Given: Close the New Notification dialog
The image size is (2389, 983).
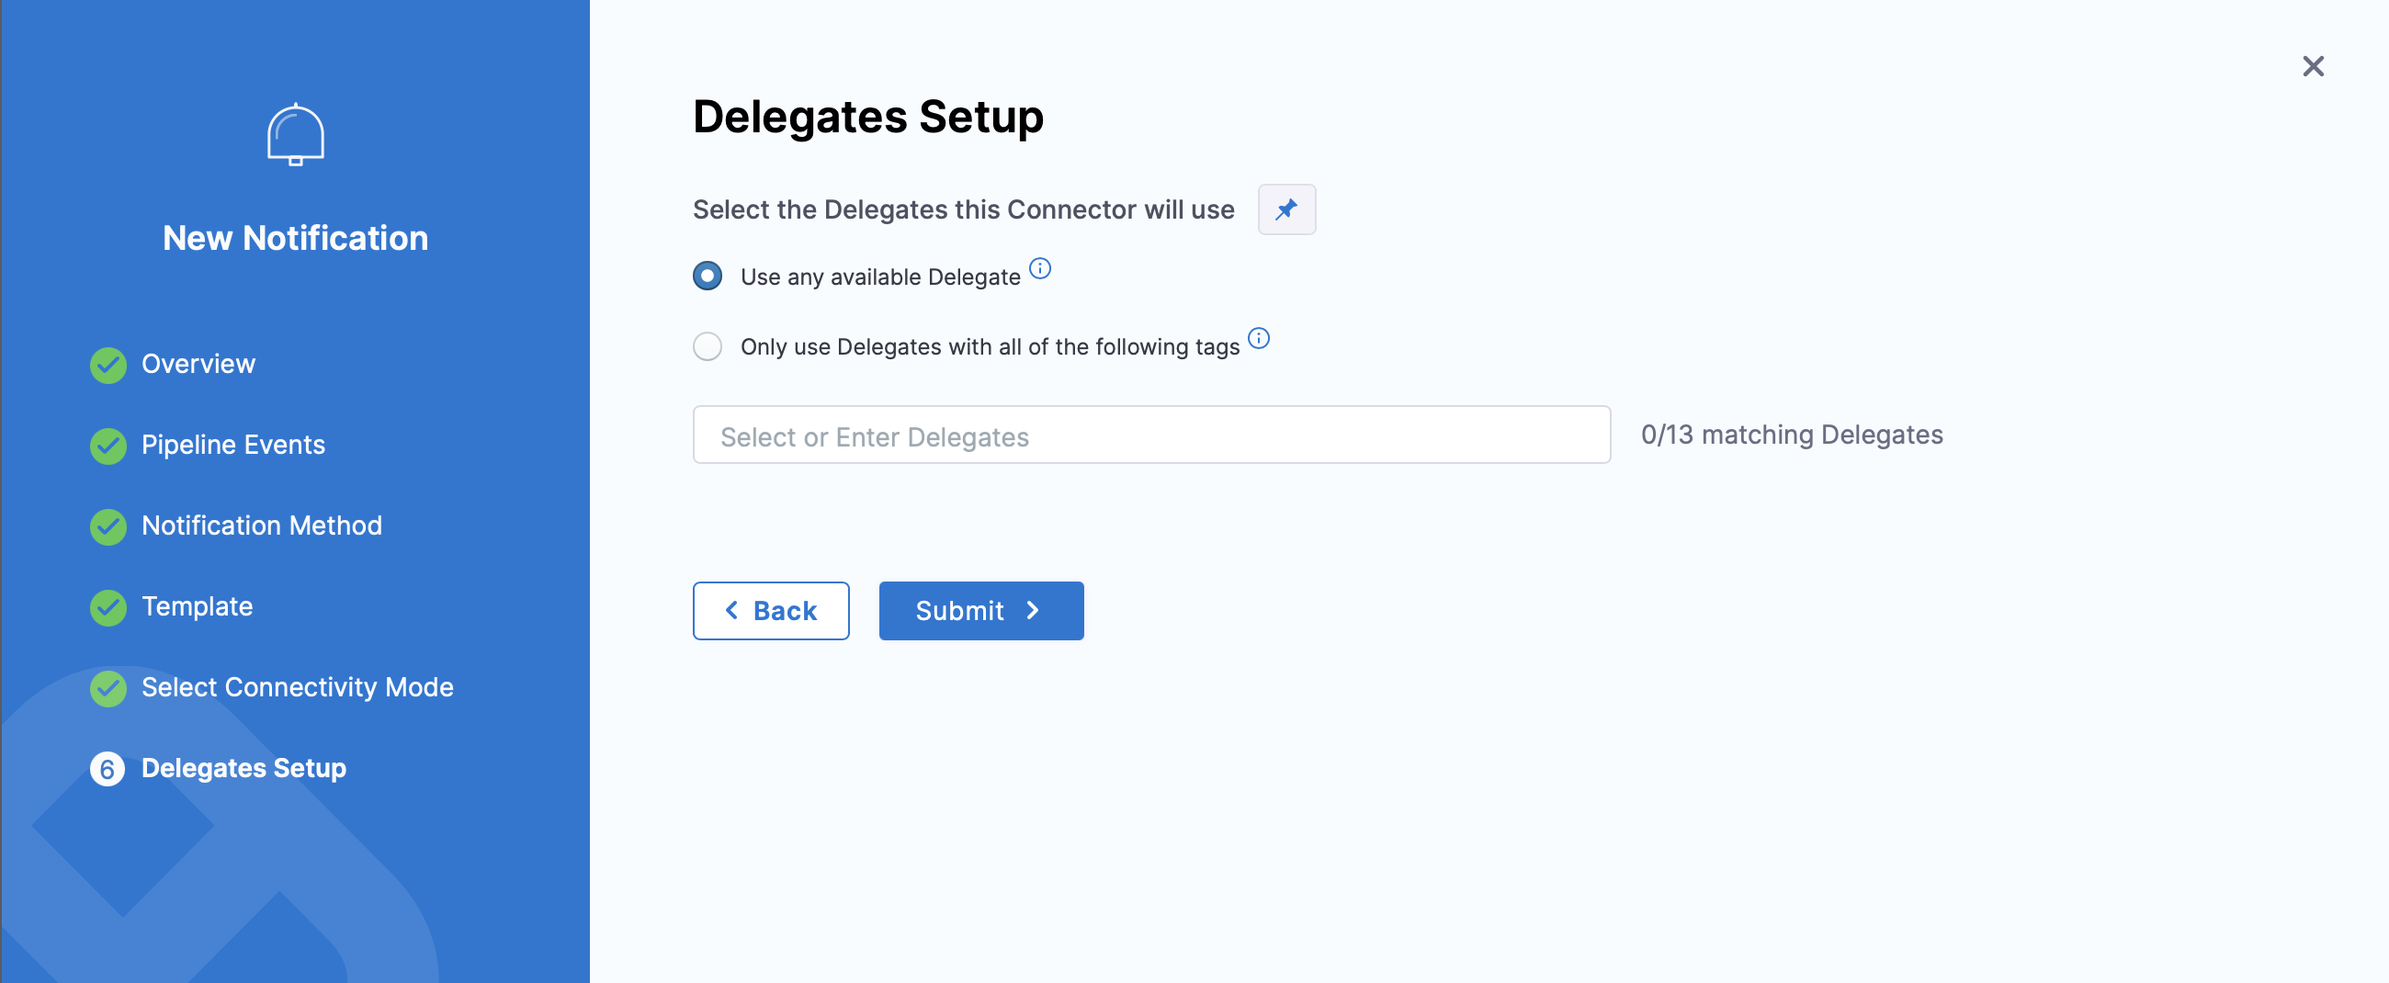Looking at the screenshot, I should coord(2312,66).
